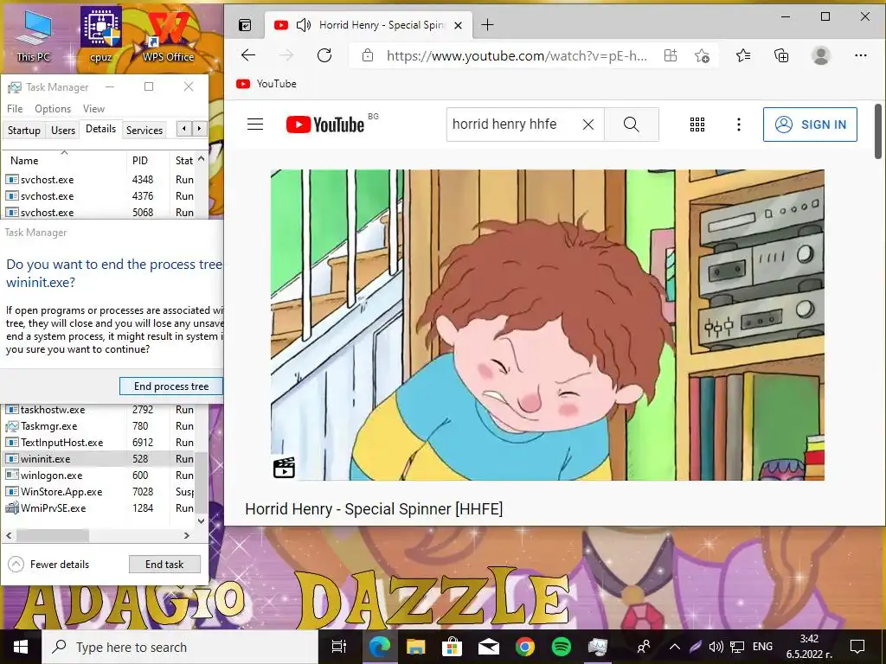
Task: Open This PC desktop icon
Action: pyautogui.click(x=34, y=35)
